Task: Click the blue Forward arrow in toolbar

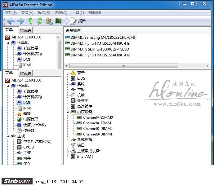Action: pyautogui.click(x=20, y=21)
